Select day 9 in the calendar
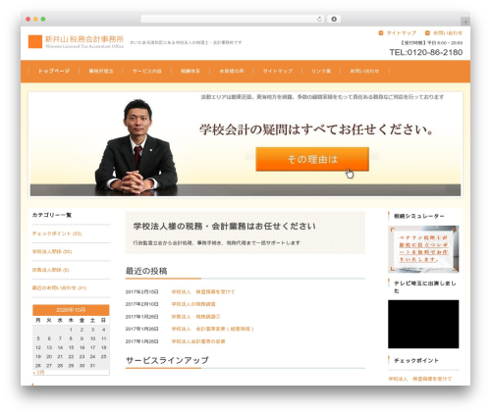This screenshot has height=415, width=491. tap(82, 338)
